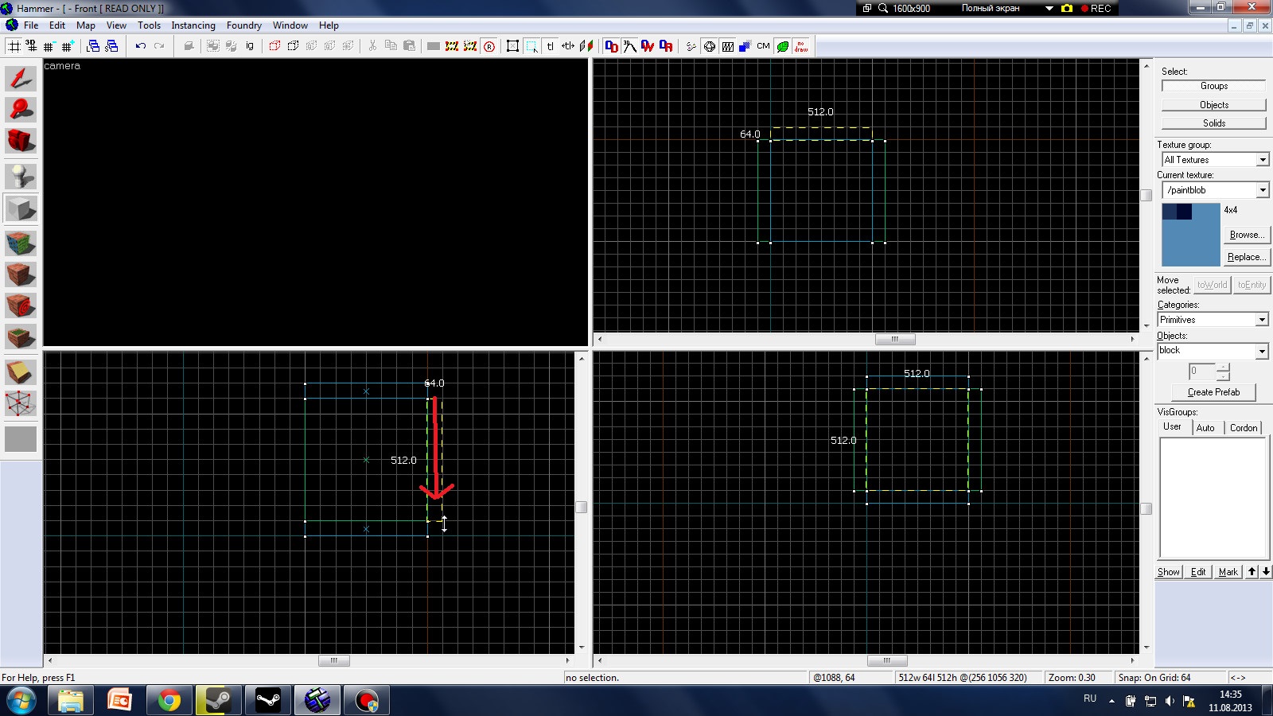Click the red Hide selected objects icon
1273x716 pixels.
tap(274, 46)
